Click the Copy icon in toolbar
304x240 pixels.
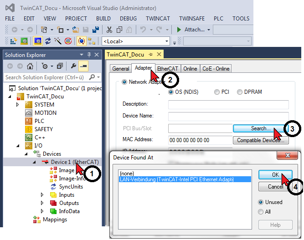tap(119, 30)
